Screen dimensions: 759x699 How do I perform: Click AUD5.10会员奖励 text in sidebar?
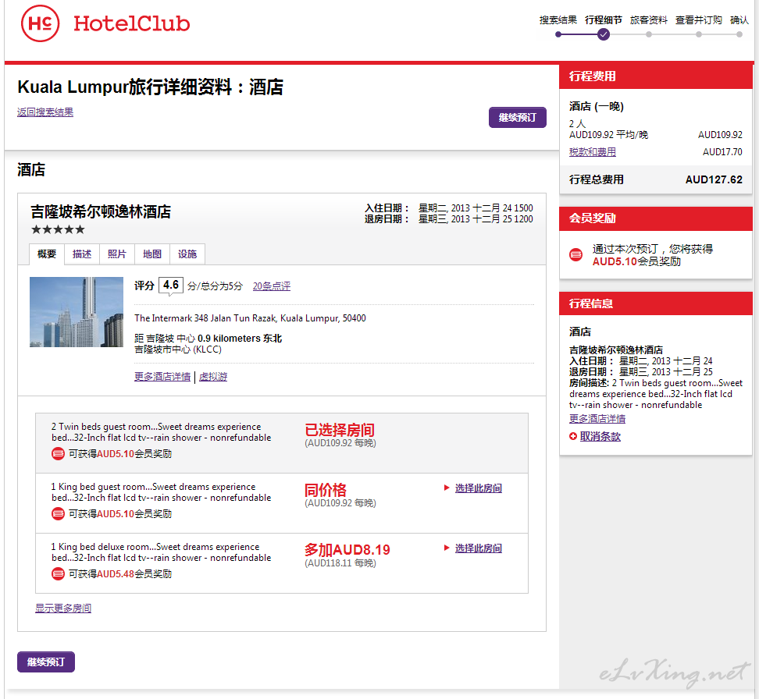(636, 261)
